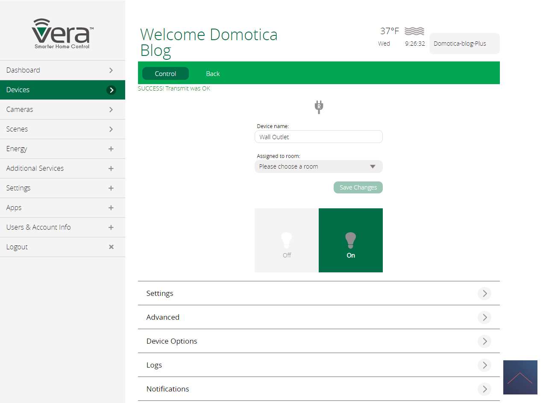Click the Apps plus icon
The width and height of the screenshot is (546, 403).
[x=111, y=208]
